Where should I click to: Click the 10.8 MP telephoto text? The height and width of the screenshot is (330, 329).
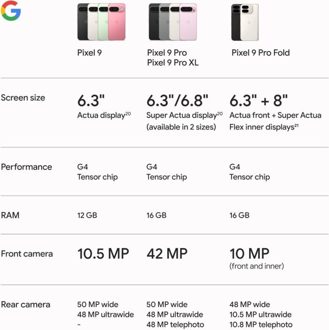[260, 324]
